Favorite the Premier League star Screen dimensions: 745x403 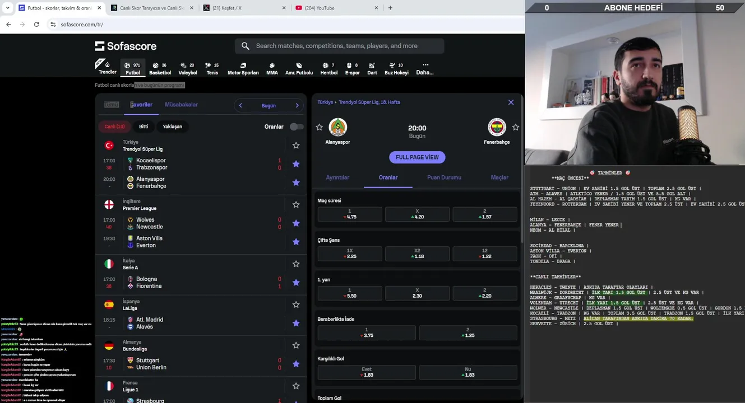(x=296, y=205)
